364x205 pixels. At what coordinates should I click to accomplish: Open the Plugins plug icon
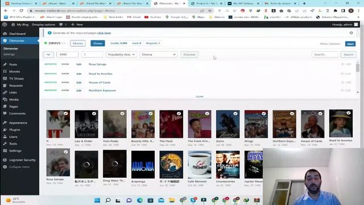point(5,130)
